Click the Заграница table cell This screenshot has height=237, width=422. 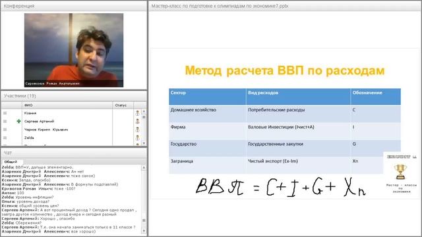pos(207,165)
